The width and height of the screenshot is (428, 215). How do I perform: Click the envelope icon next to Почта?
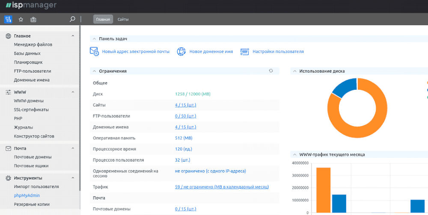tap(9, 148)
